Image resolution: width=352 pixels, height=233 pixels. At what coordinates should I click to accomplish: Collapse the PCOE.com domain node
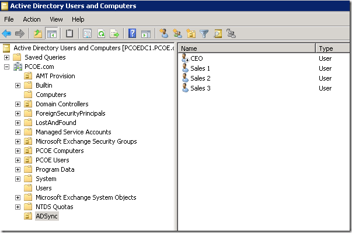pyautogui.click(x=7, y=67)
